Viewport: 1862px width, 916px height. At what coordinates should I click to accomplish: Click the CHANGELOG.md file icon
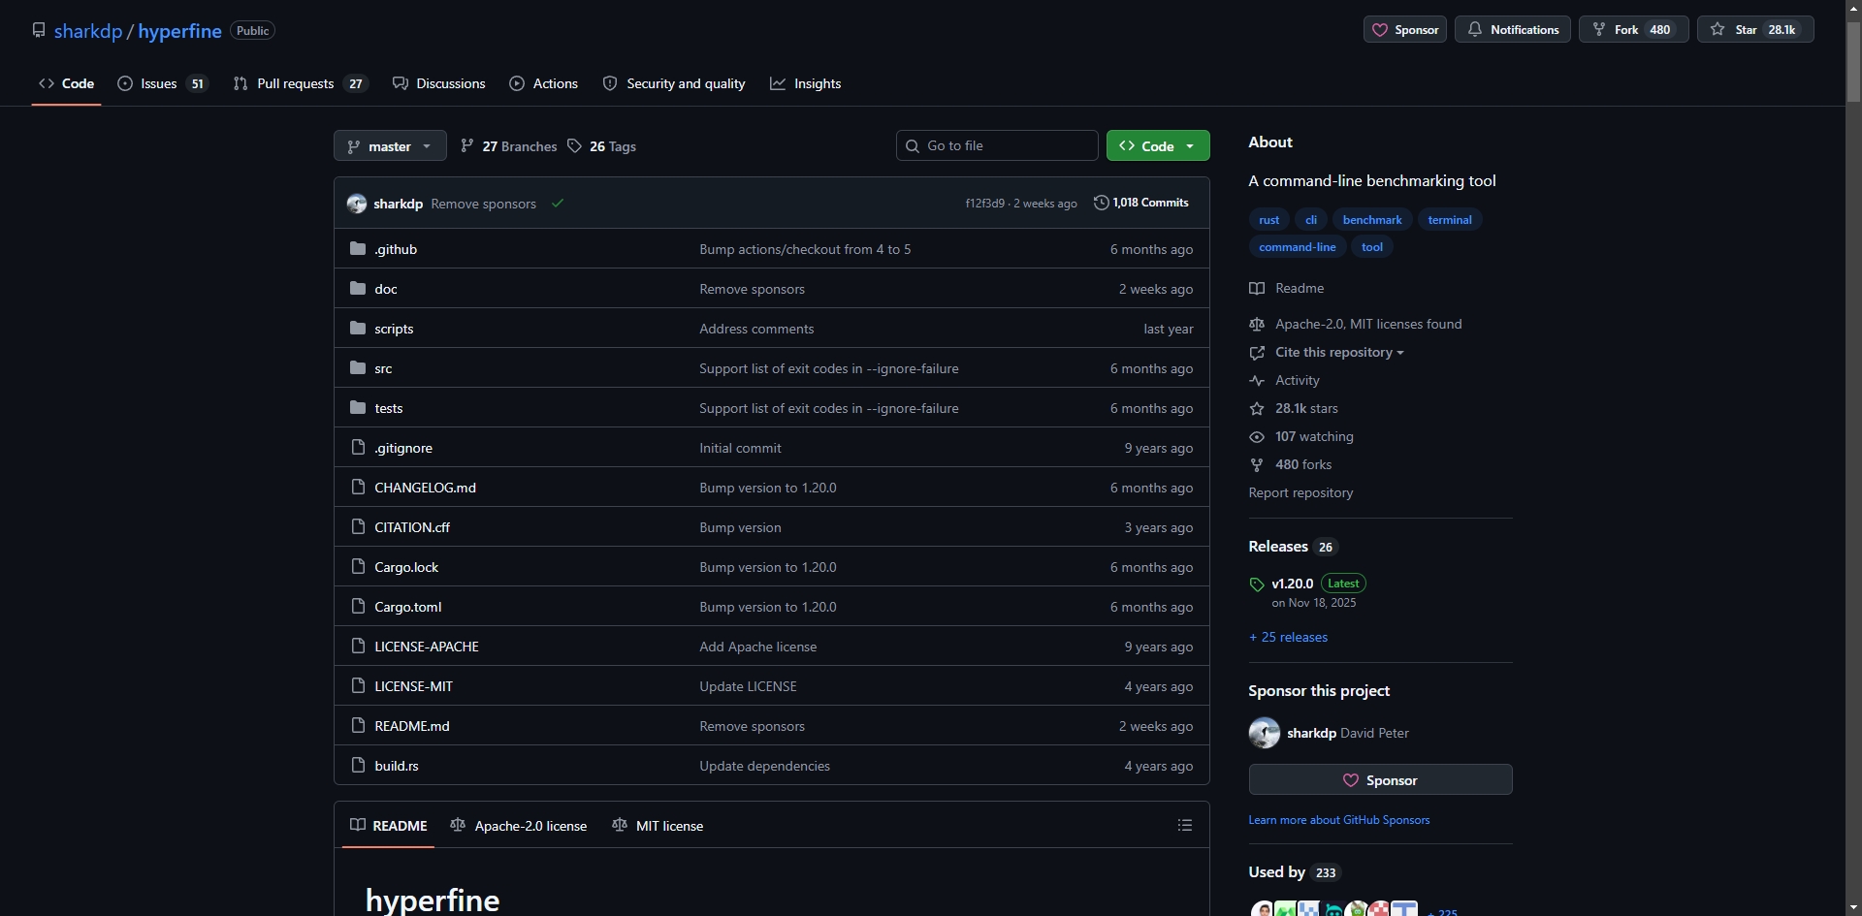click(x=358, y=488)
